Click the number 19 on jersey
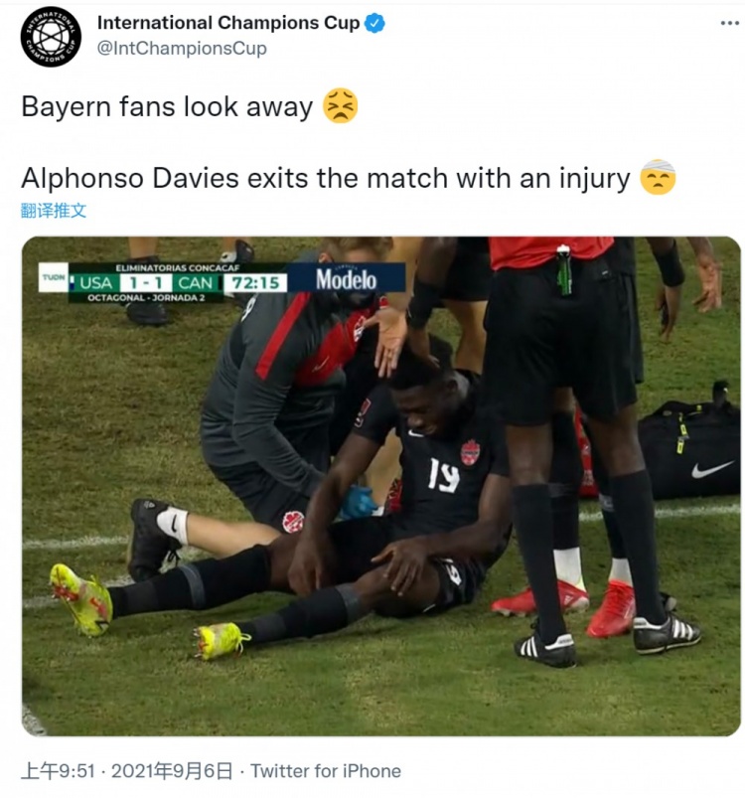 (443, 475)
